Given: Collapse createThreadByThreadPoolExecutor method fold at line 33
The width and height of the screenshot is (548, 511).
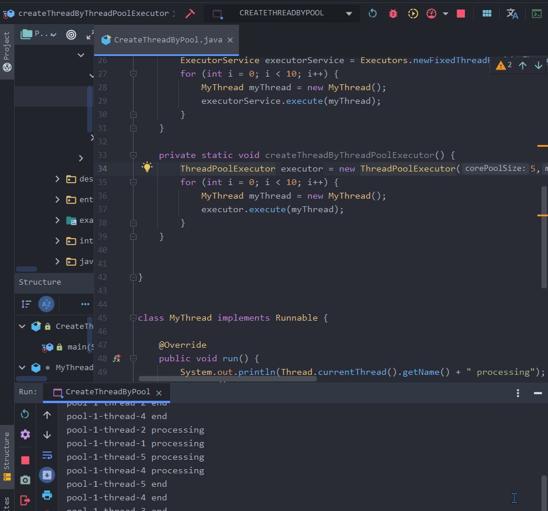Looking at the screenshot, I should (133, 154).
